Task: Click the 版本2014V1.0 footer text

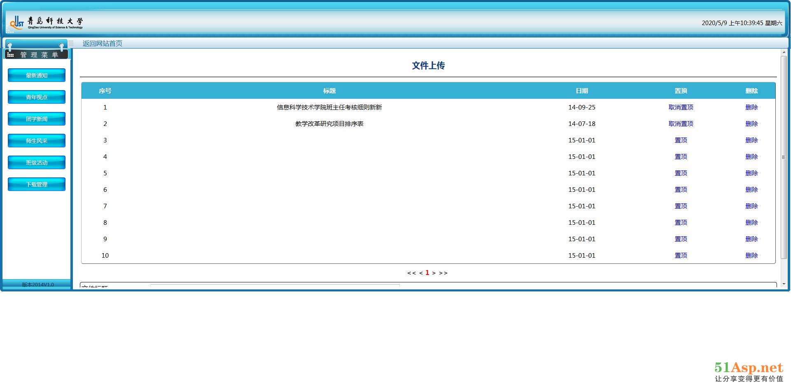Action: point(38,284)
